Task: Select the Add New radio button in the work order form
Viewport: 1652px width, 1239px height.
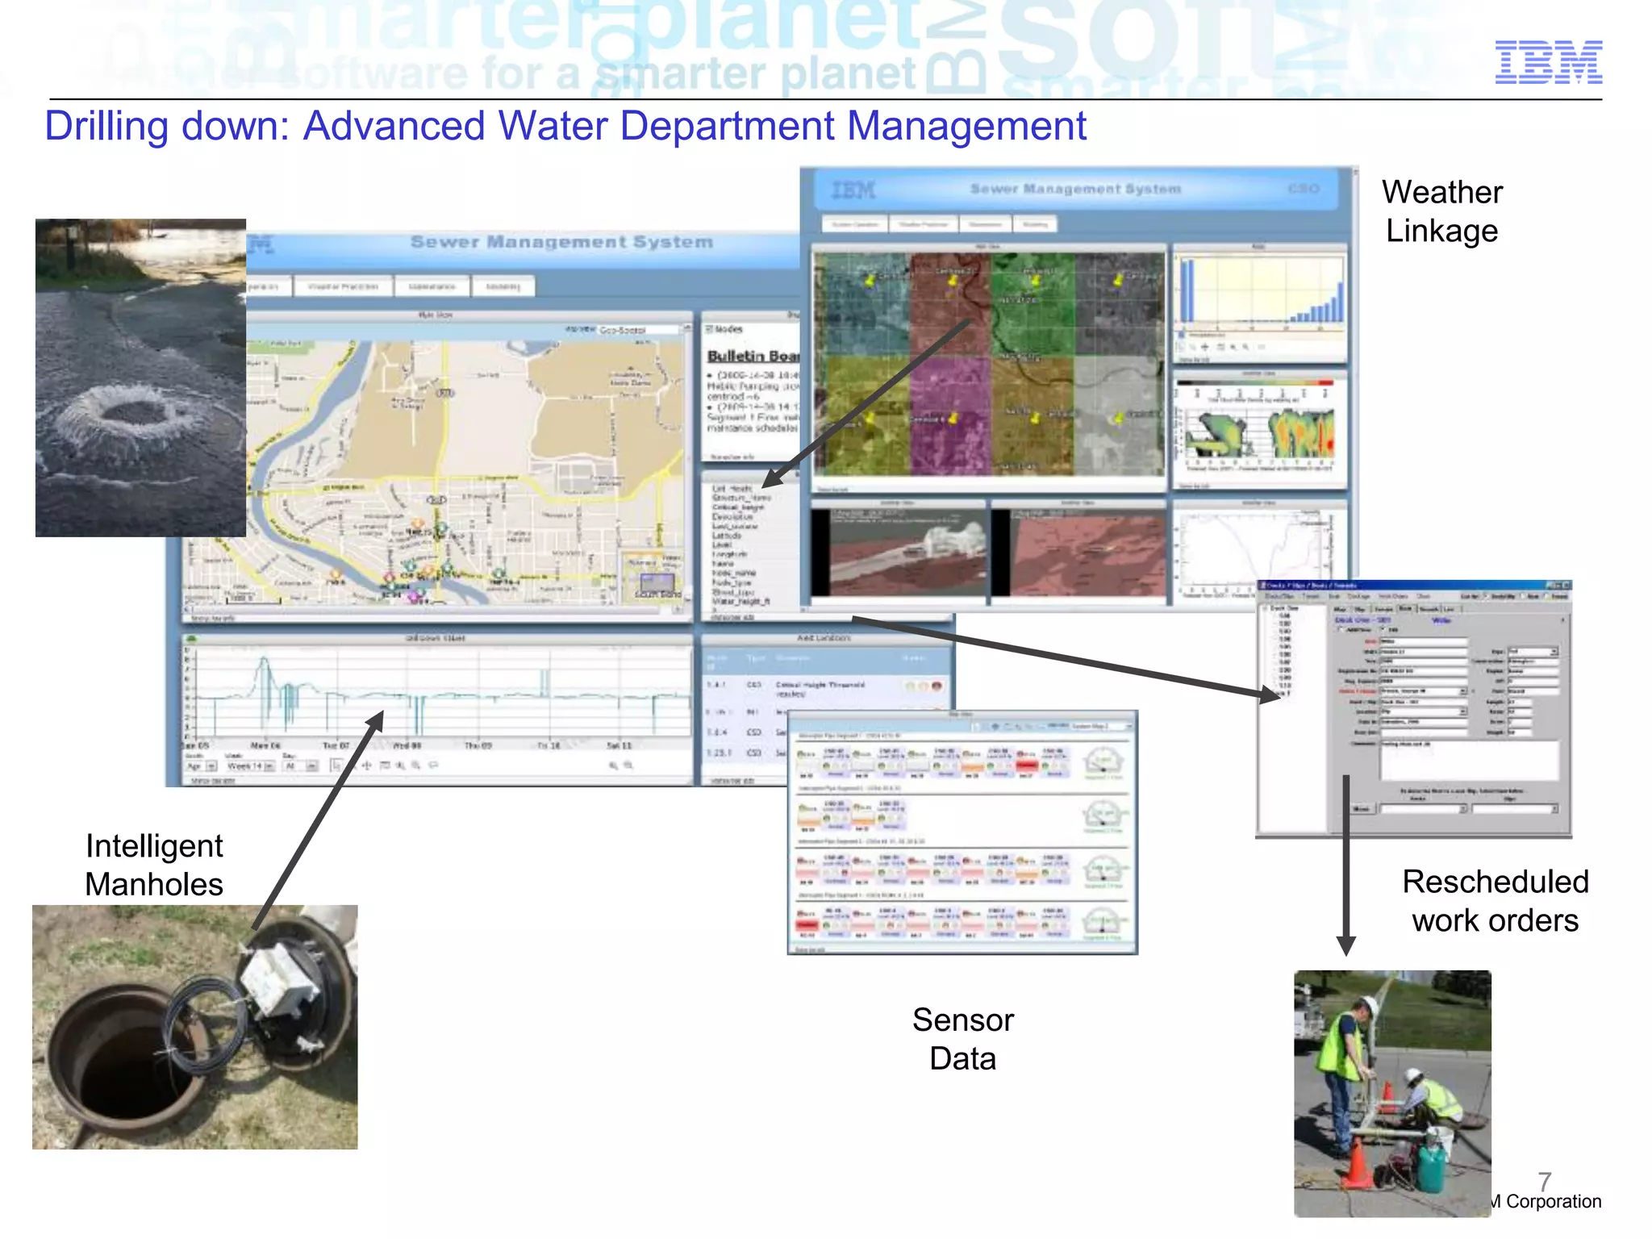Action: pyautogui.click(x=1341, y=629)
